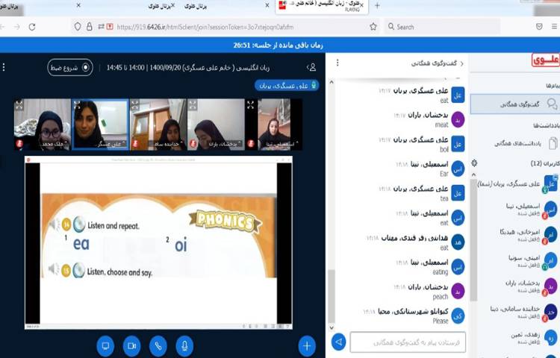This screenshot has height=358, width=560.
Task: Toggle the user list panel icon
Action: click(x=311, y=67)
